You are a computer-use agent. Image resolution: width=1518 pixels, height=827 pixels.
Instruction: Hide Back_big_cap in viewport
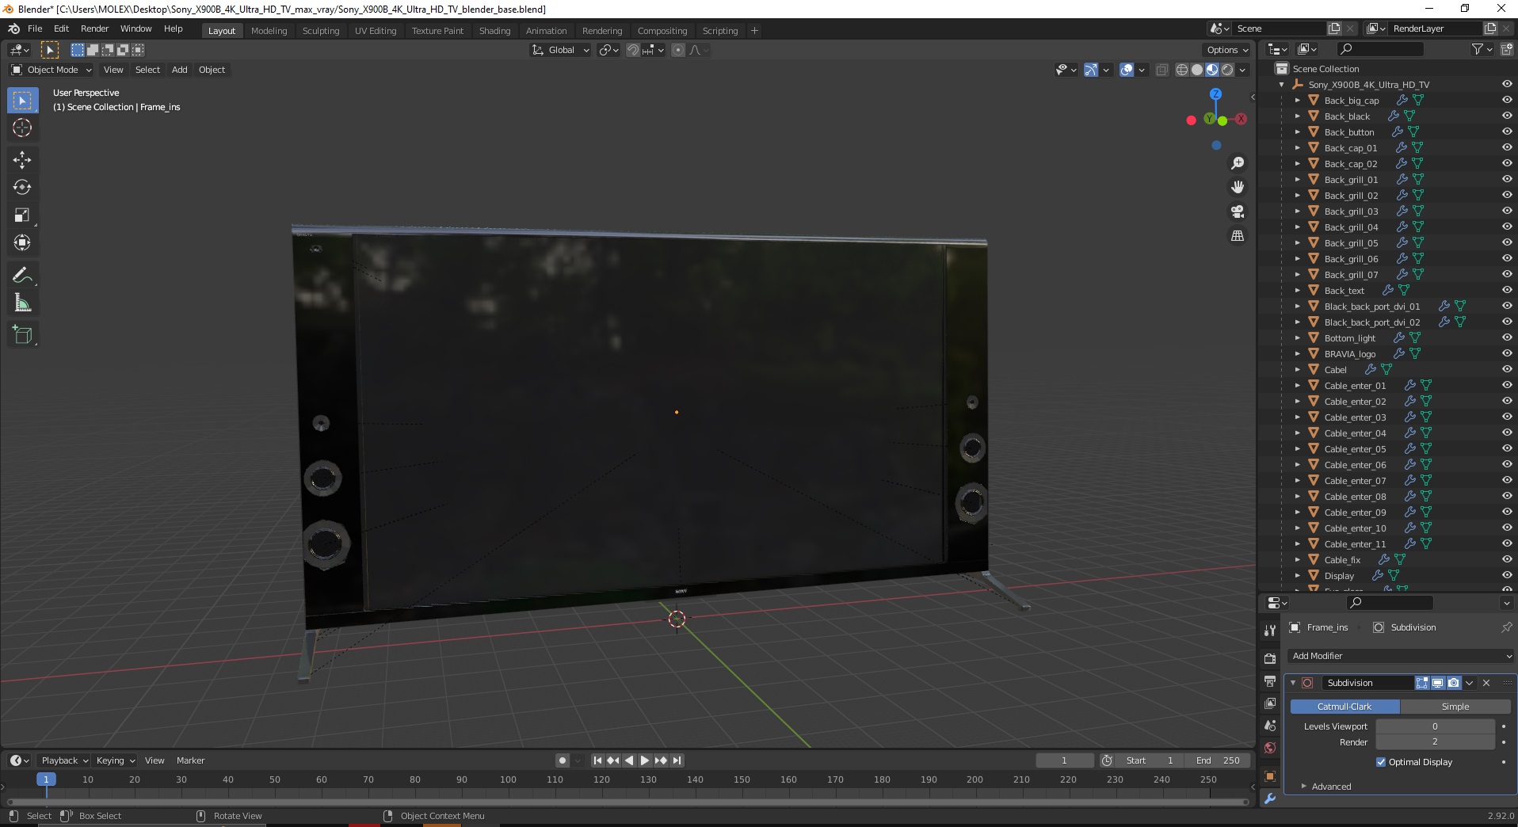click(x=1506, y=101)
